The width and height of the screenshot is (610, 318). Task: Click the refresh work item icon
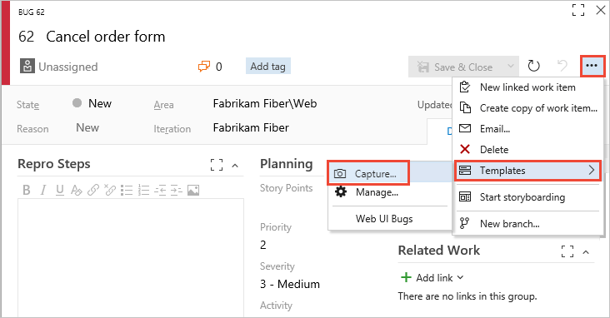coord(533,66)
